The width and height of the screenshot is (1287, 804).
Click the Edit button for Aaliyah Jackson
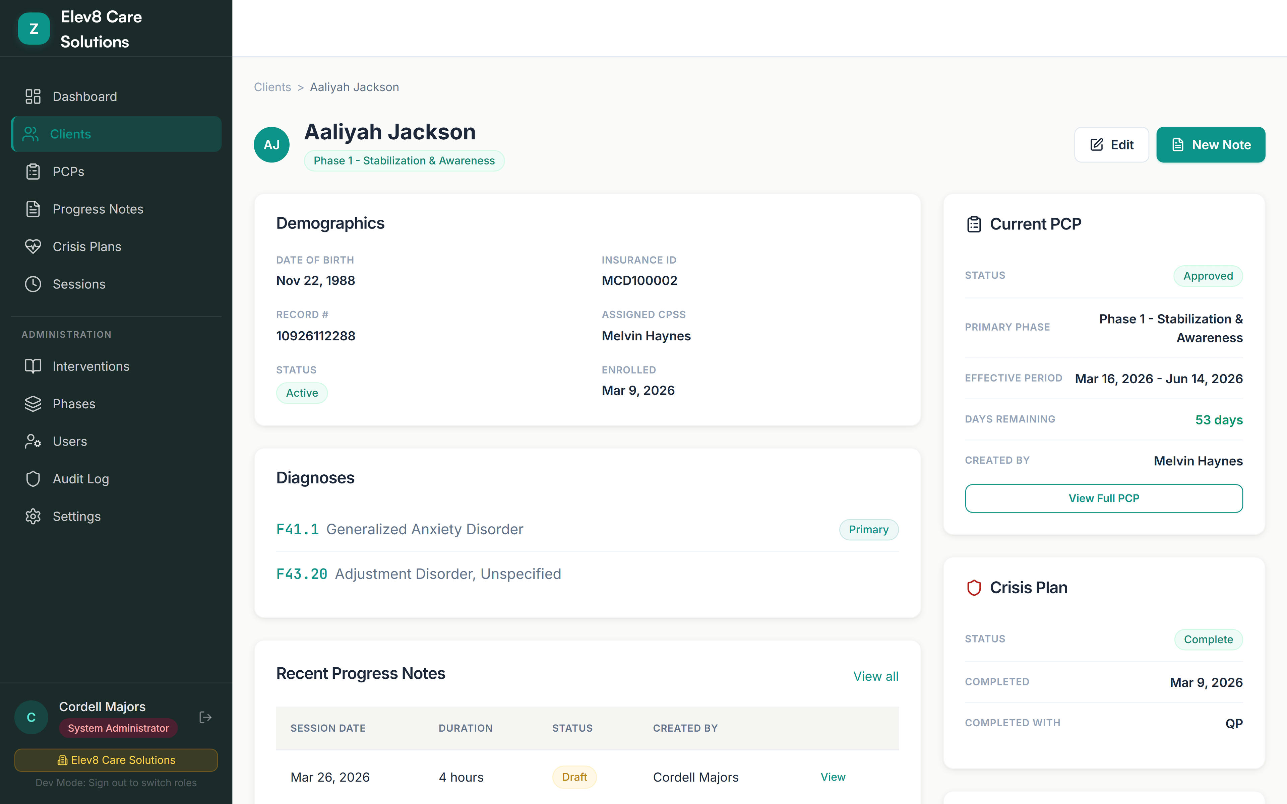(1111, 144)
